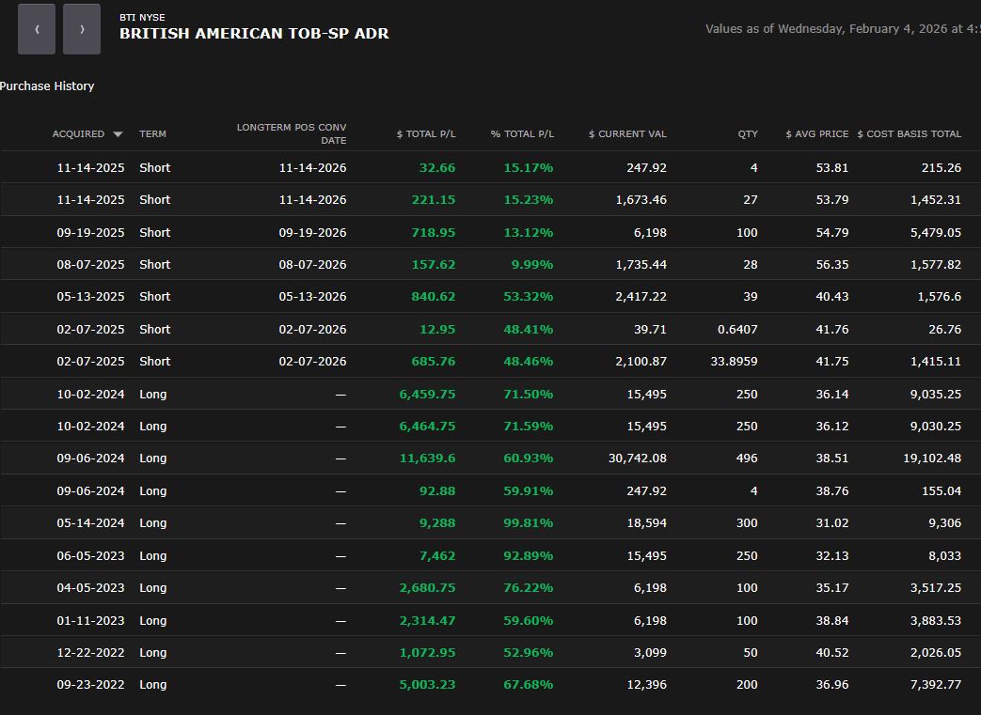The width and height of the screenshot is (981, 715).
Task: Select quantity 33.8959
Action: tap(734, 361)
